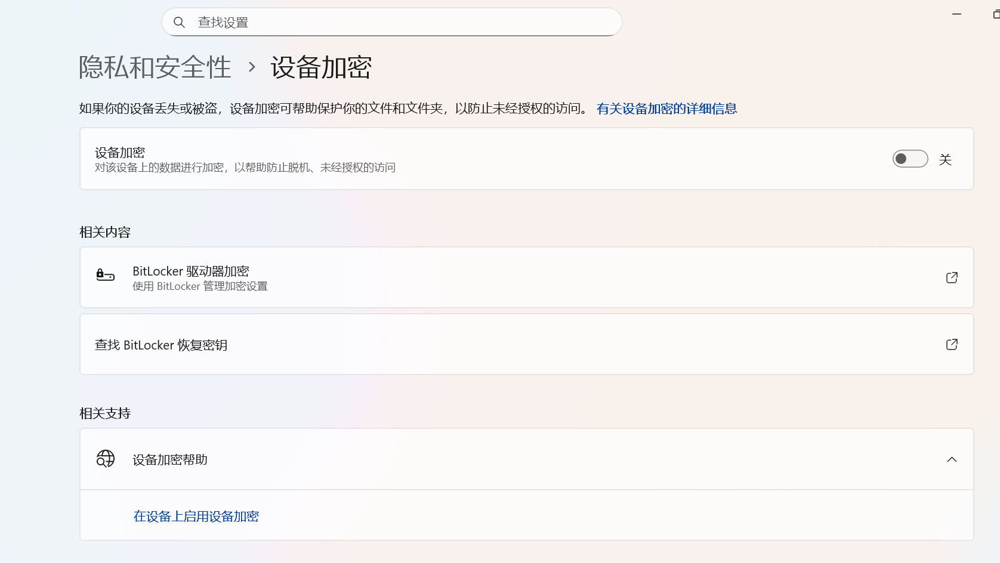Screen dimensions: 1000x563
Task: Open 有关设备加密的详细信息 link
Action: 666,109
